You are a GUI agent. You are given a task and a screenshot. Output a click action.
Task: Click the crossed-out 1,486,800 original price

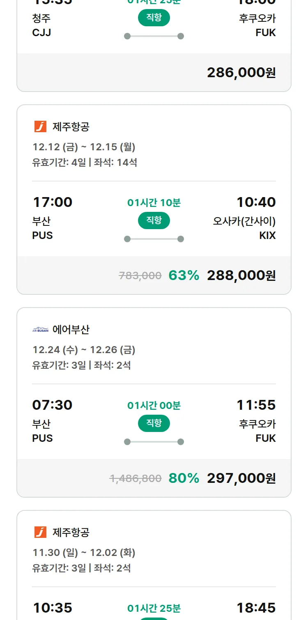tap(136, 478)
